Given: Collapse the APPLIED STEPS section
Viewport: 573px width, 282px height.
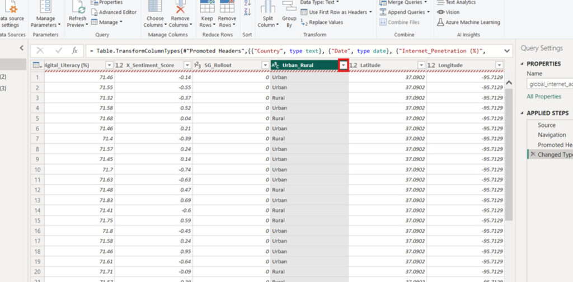Looking at the screenshot, I should (523, 113).
